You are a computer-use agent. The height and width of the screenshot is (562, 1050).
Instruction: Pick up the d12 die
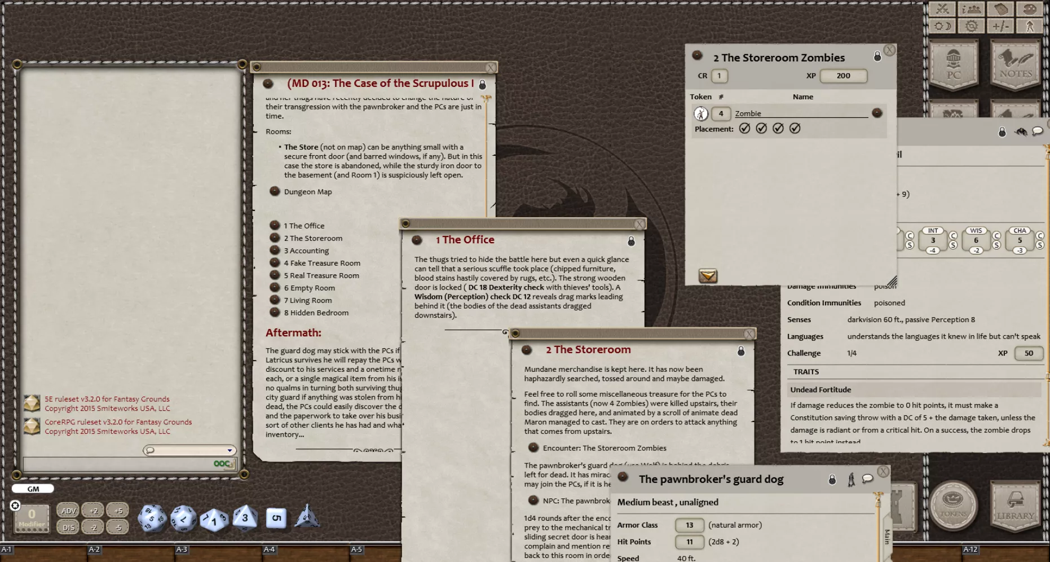(x=183, y=518)
